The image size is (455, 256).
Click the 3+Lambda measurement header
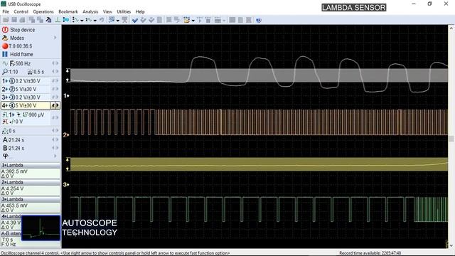[30, 199]
